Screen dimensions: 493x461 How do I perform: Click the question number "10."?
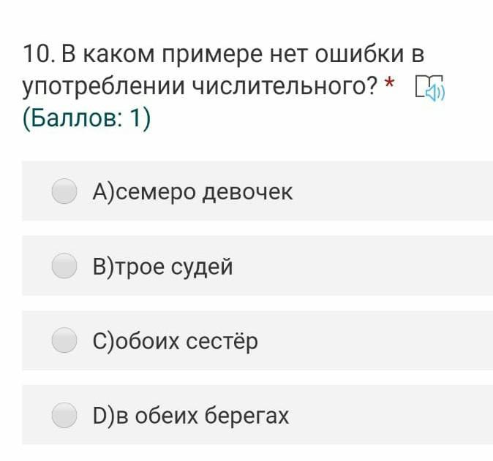[39, 55]
